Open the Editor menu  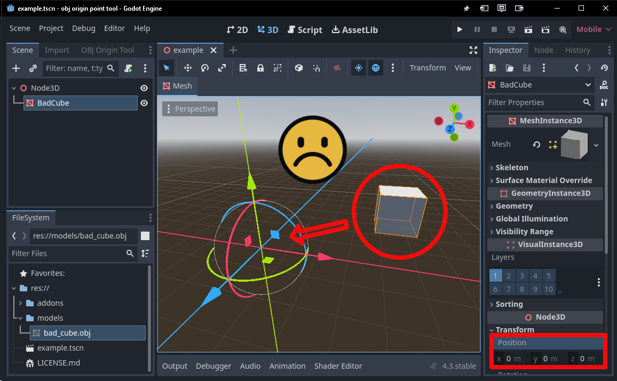115,28
